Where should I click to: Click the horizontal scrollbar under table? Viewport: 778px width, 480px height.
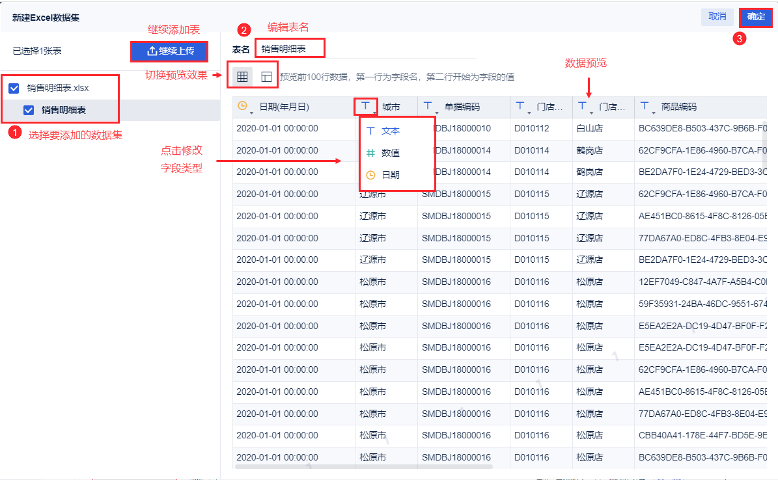pyautogui.click(x=364, y=466)
